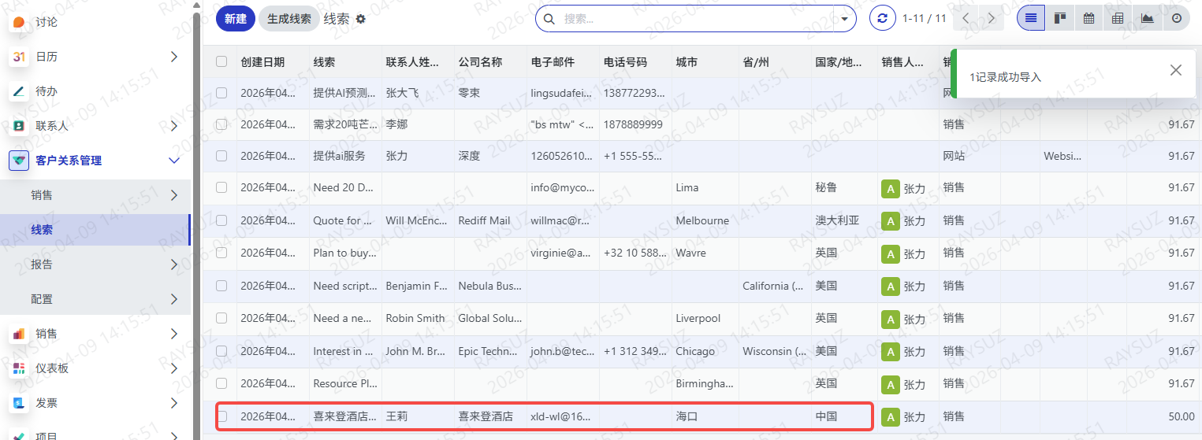
Task: Click 张力 avatar in the 海口 row
Action: tap(890, 416)
